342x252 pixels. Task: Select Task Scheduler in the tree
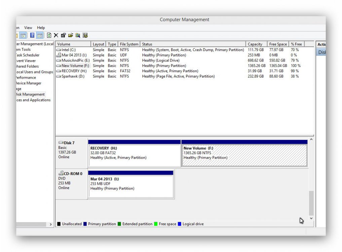pos(28,55)
